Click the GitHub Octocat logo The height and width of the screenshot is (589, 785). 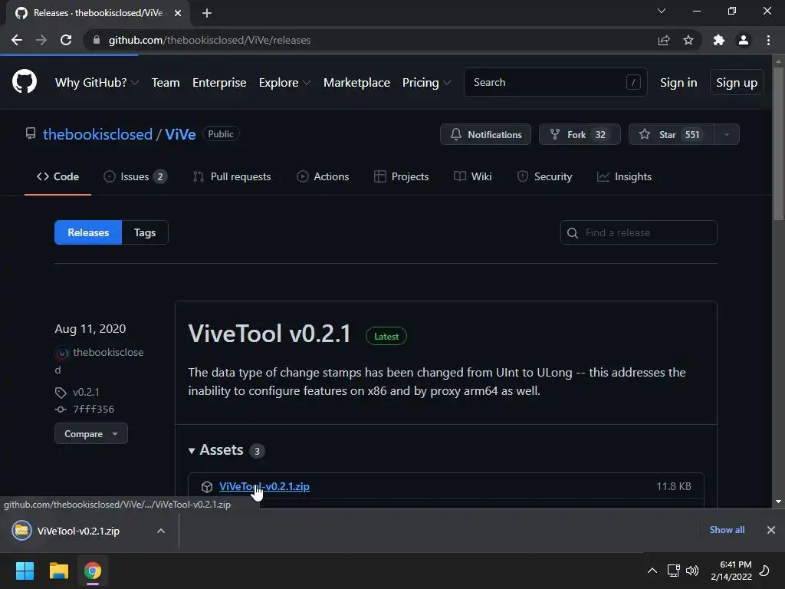[x=24, y=81]
